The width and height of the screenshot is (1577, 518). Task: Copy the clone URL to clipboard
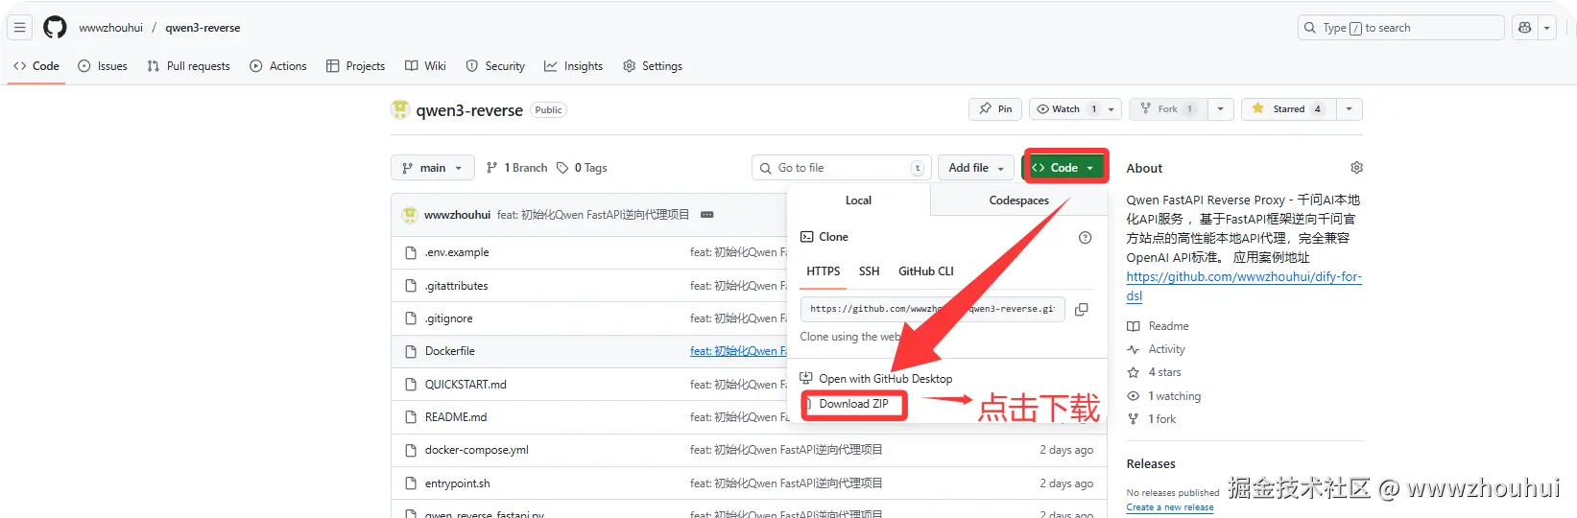pyautogui.click(x=1082, y=309)
